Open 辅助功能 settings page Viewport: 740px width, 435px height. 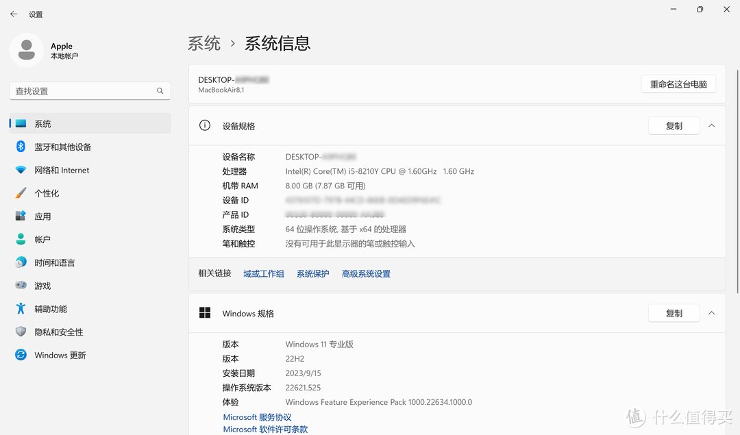pos(90,308)
